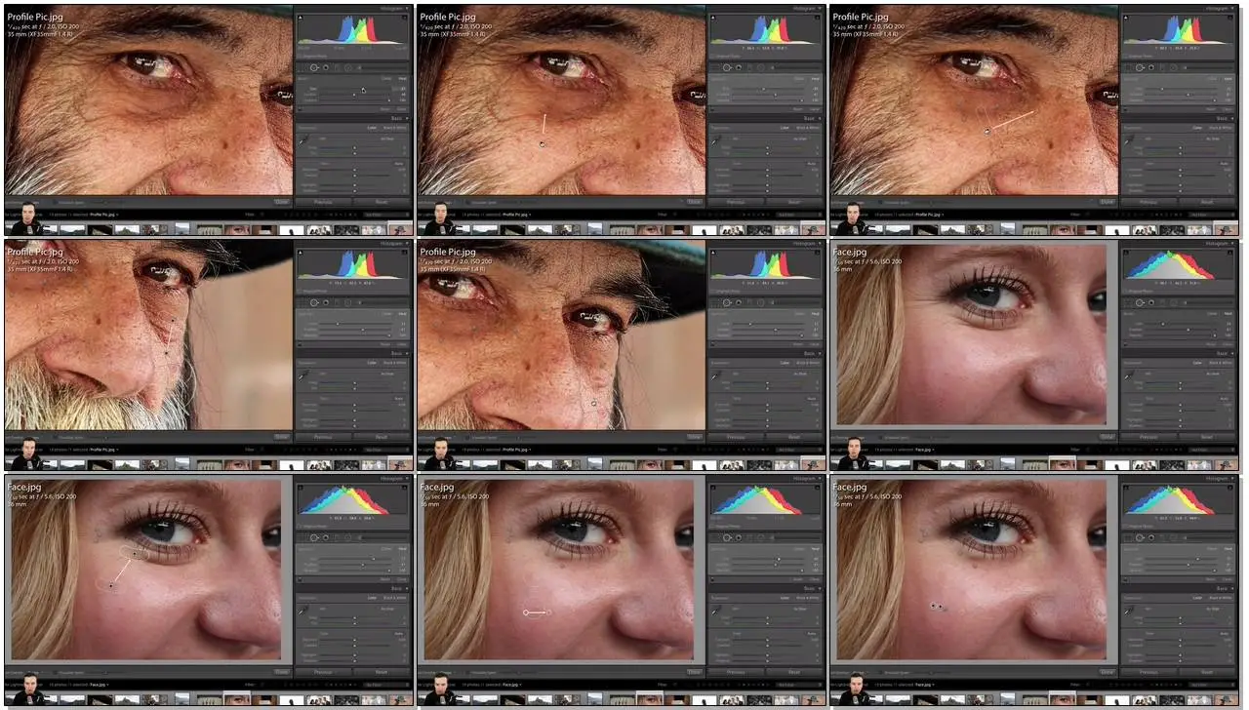Click spot pin below short vertical heal line
Screen dimensions: 1249x710
[542, 143]
